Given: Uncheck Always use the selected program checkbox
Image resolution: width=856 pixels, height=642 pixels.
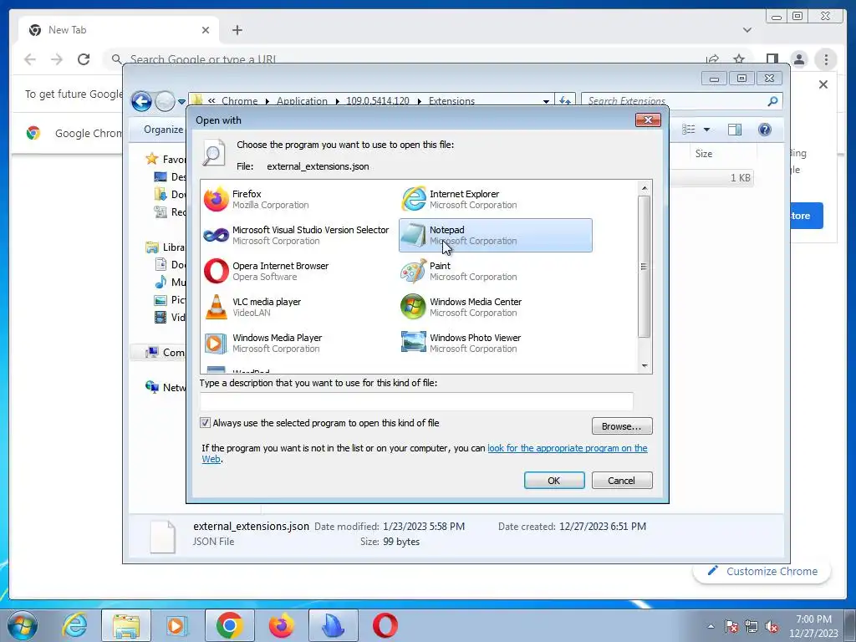Looking at the screenshot, I should pos(206,423).
